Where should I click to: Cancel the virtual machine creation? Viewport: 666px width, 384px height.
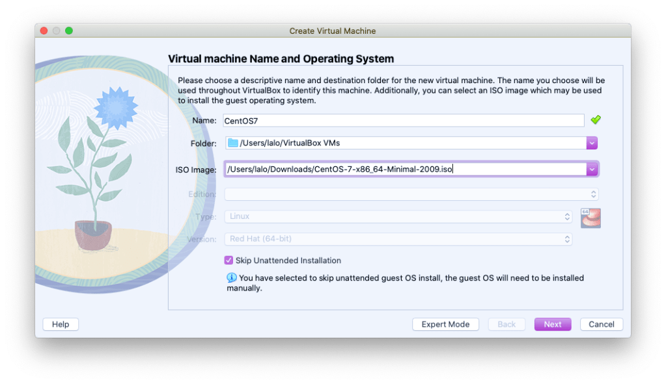pyautogui.click(x=602, y=324)
